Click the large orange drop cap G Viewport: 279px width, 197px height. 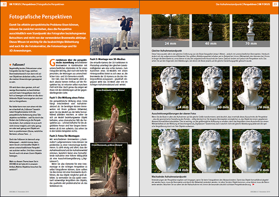(x=52, y=63)
